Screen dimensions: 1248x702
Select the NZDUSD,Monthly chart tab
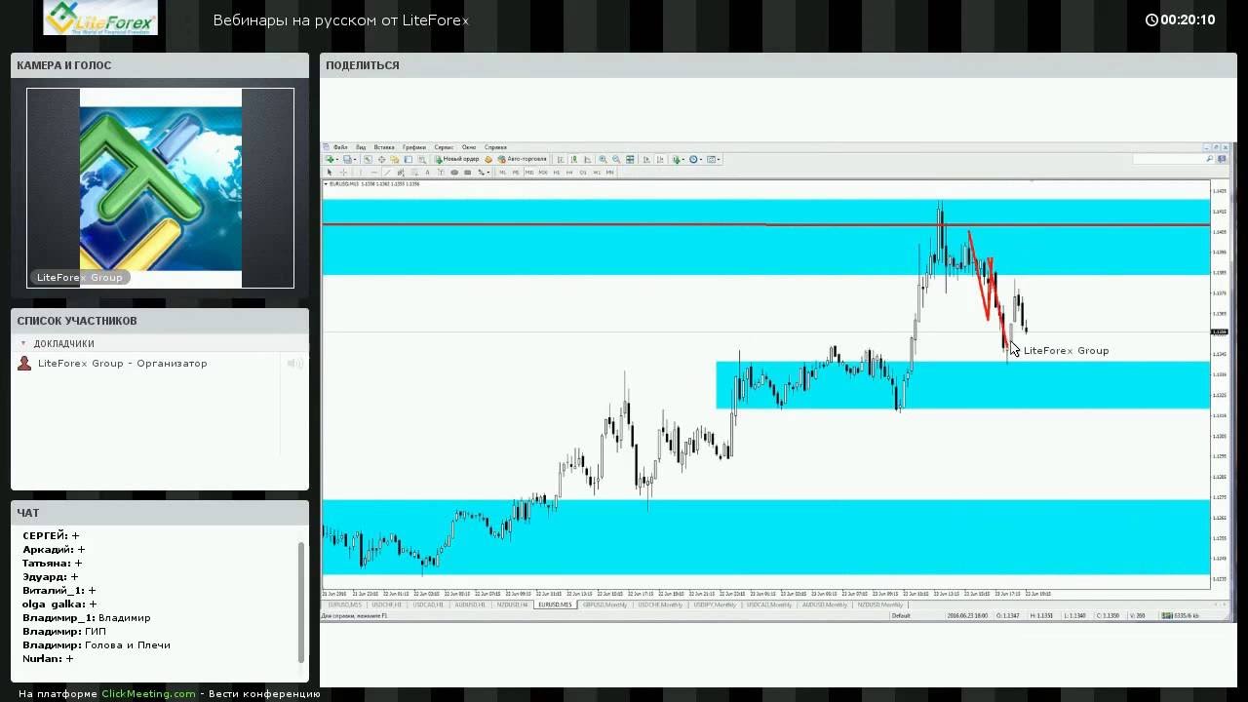click(x=879, y=604)
